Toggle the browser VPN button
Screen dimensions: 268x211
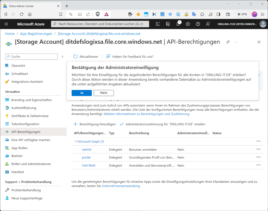click(x=242, y=14)
